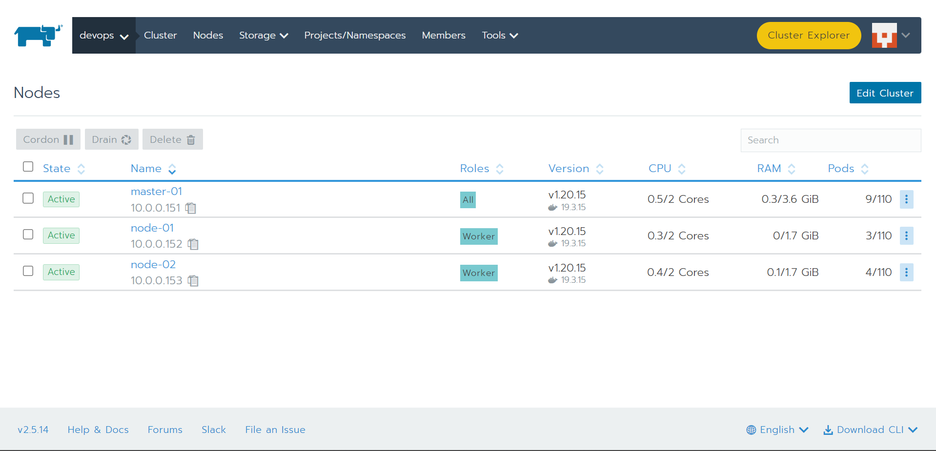Open the Nodes nav item

pos(208,36)
